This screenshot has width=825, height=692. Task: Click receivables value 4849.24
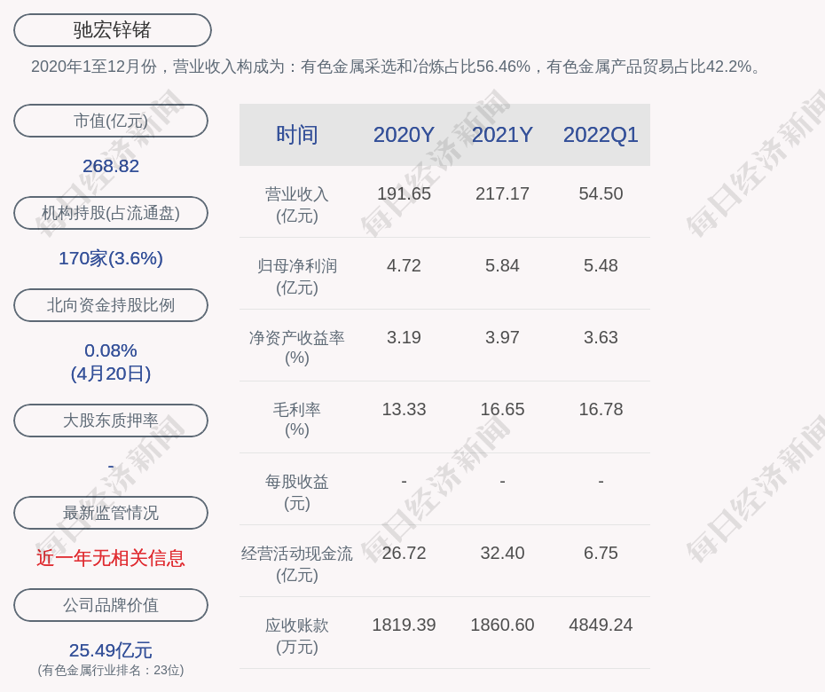(x=601, y=625)
